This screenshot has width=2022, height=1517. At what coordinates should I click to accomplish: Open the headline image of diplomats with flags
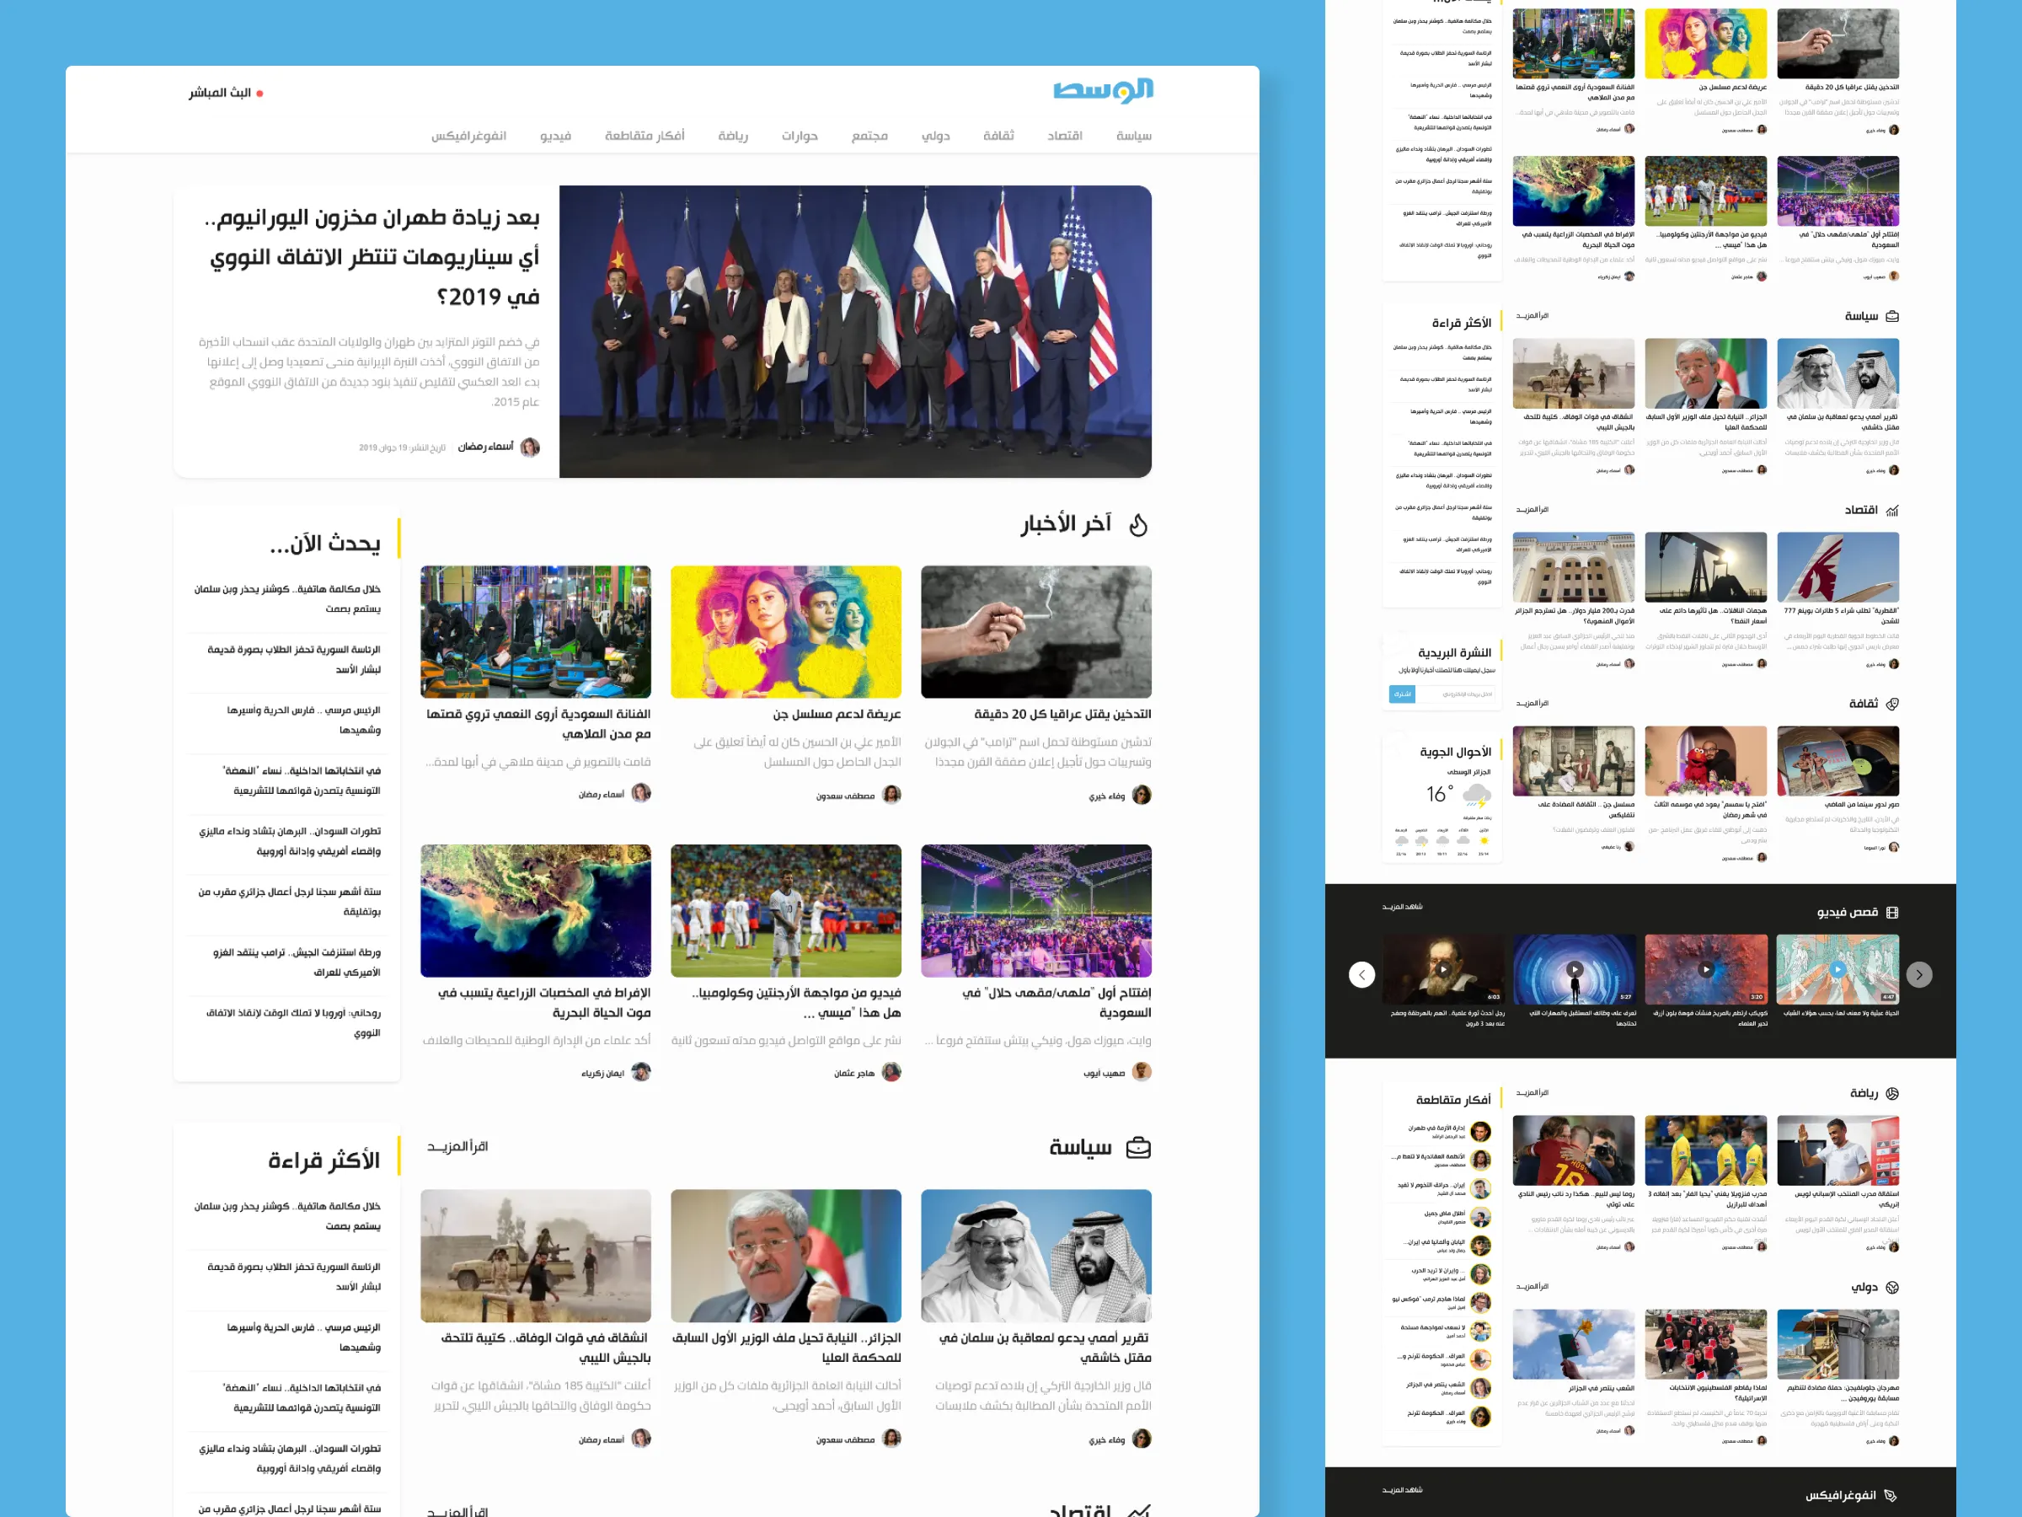(854, 331)
